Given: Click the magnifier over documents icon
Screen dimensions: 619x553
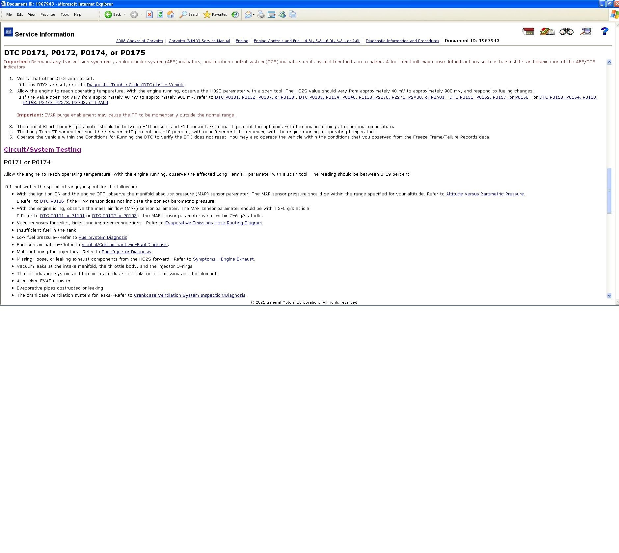Looking at the screenshot, I should pos(585,32).
